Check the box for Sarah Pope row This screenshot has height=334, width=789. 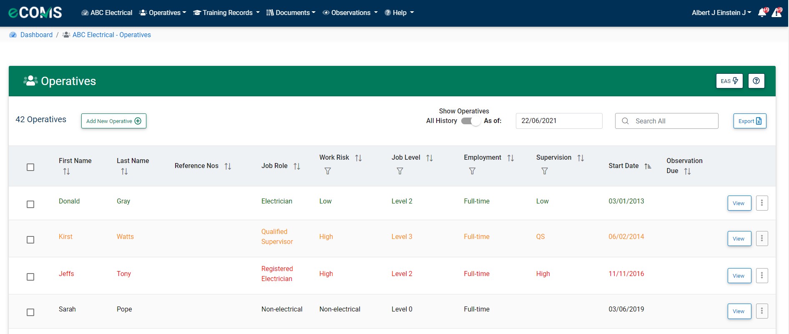click(30, 312)
